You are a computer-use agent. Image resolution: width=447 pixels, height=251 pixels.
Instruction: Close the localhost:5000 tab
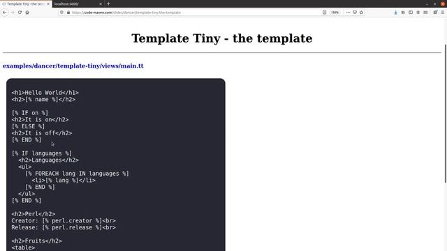(101, 4)
